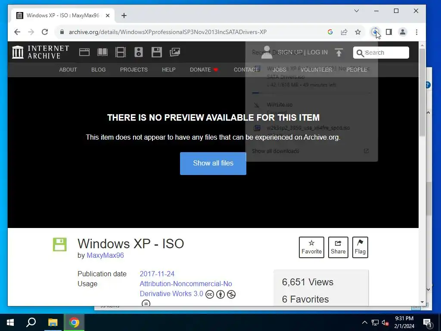Open the Software floppy-disk icon
Screen dimensions: 441x331
coord(157,52)
